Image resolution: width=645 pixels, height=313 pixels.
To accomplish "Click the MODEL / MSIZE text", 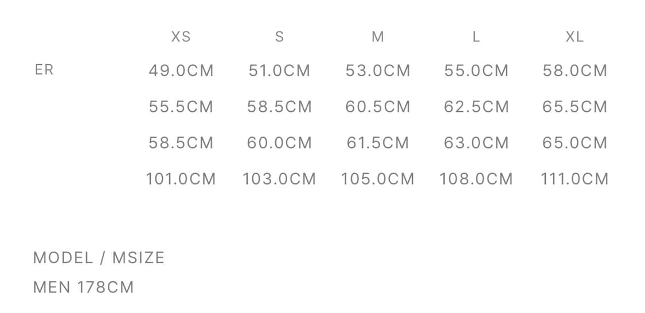I will click(x=99, y=257).
